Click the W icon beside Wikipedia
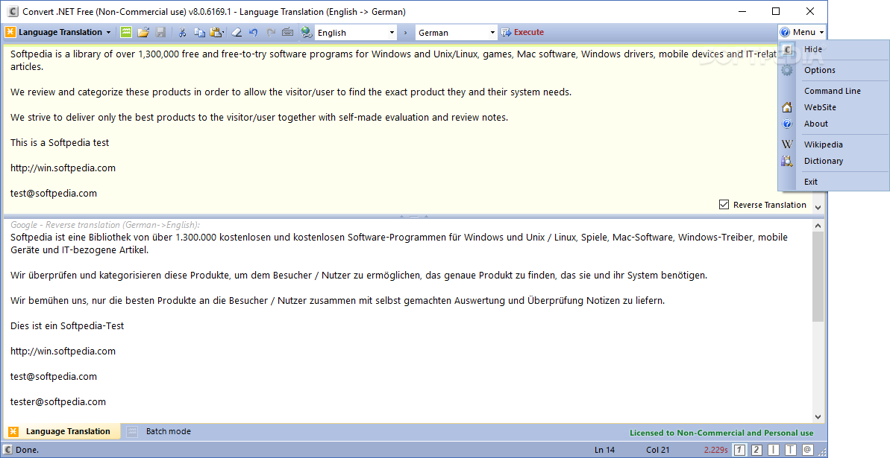 [787, 144]
